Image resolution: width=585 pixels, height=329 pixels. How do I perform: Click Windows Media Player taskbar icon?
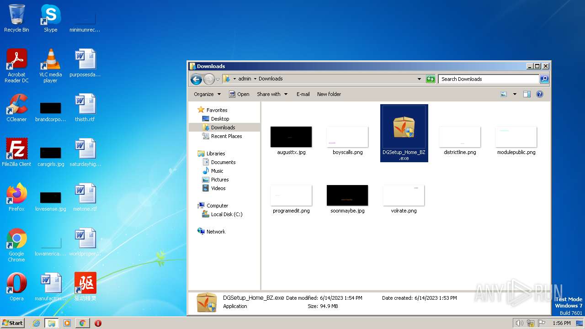[67, 323]
